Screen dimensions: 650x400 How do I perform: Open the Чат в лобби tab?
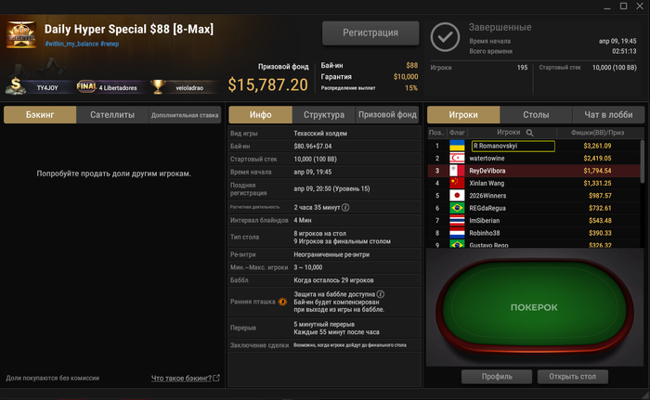(x=608, y=115)
